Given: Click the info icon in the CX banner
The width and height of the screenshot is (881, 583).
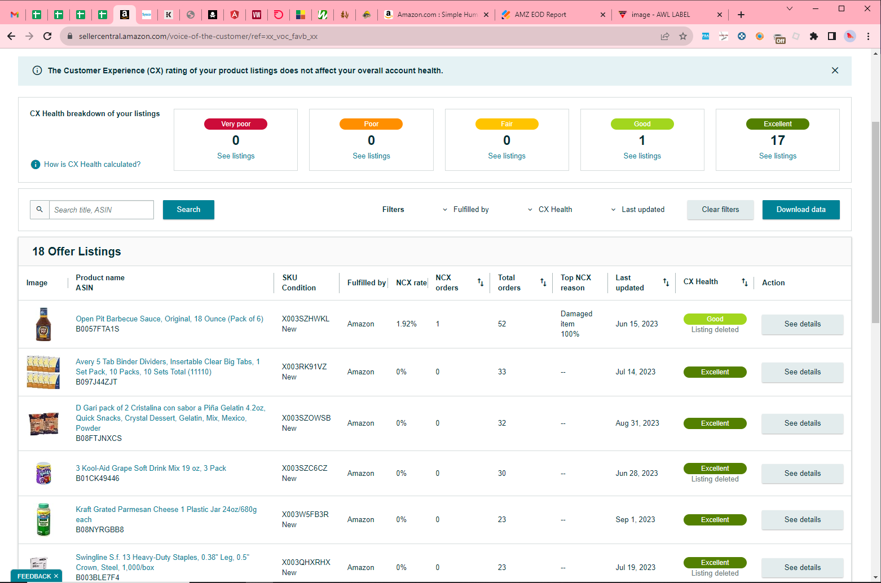Looking at the screenshot, I should tap(37, 70).
